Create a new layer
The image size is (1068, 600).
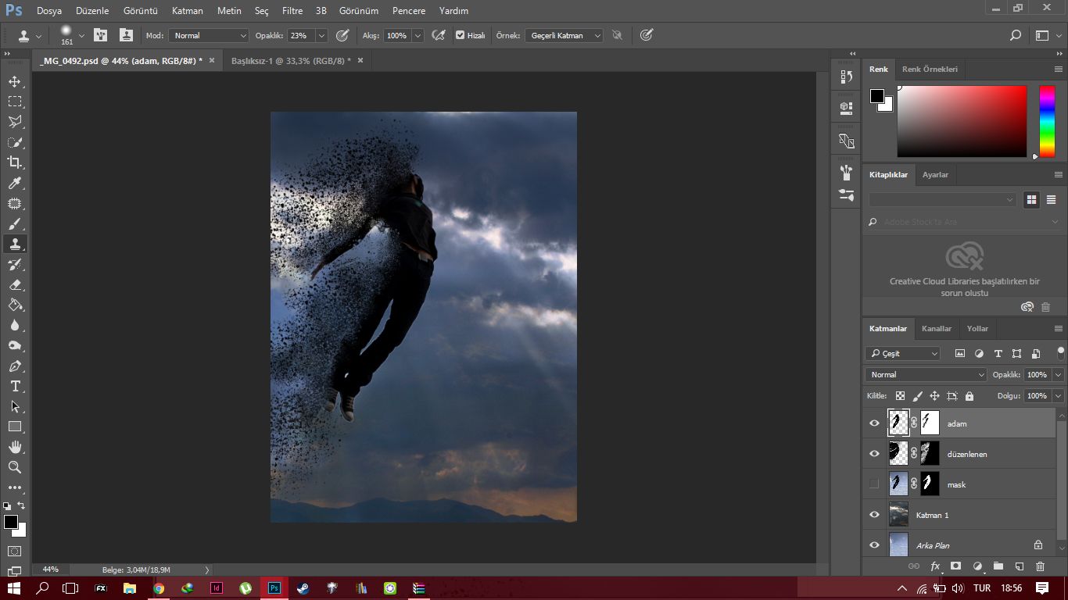1019,566
